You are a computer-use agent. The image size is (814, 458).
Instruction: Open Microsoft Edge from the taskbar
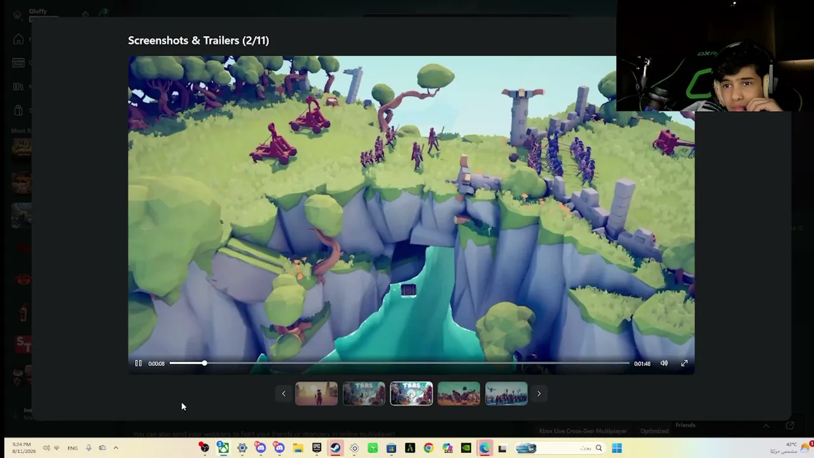[x=485, y=448]
